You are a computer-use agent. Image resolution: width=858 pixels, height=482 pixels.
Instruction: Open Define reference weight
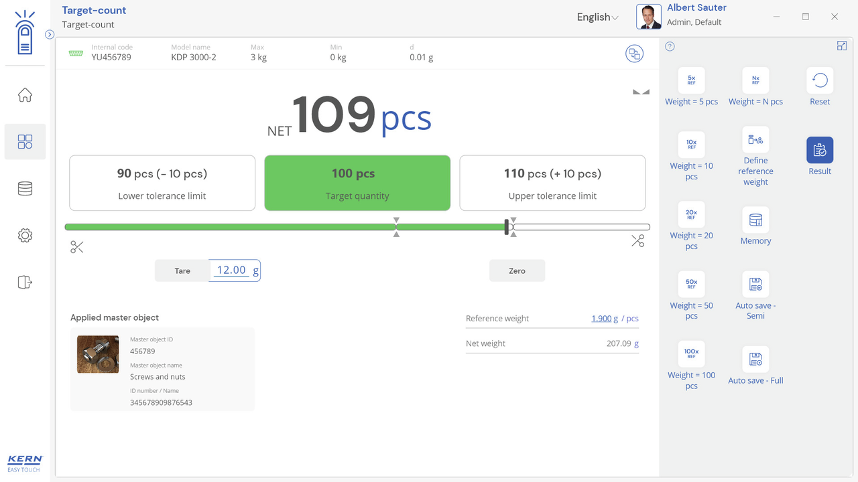755,140
